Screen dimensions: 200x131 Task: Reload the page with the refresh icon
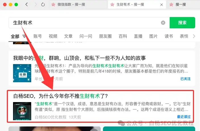(x=43, y=5)
